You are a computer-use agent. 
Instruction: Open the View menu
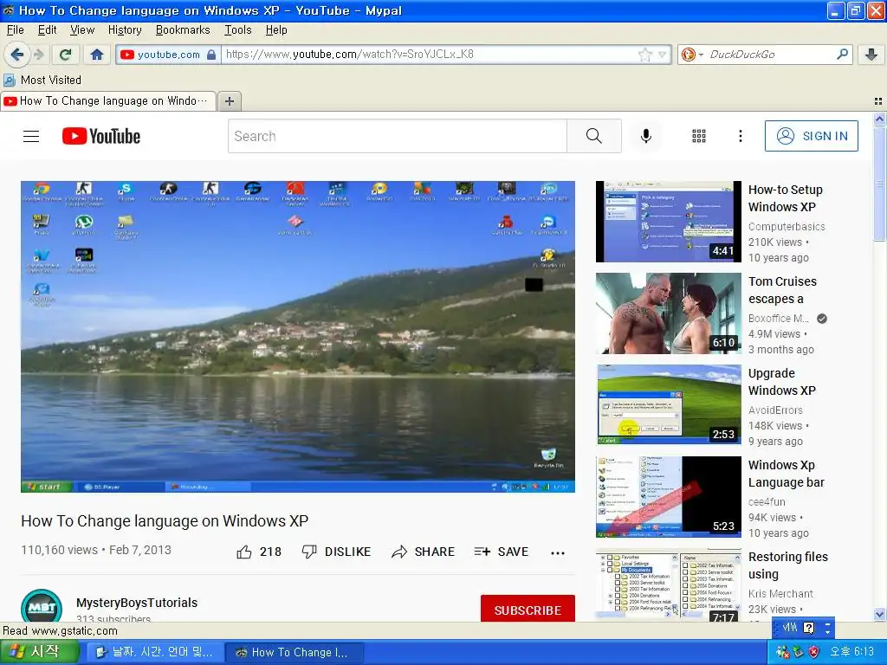(x=82, y=30)
